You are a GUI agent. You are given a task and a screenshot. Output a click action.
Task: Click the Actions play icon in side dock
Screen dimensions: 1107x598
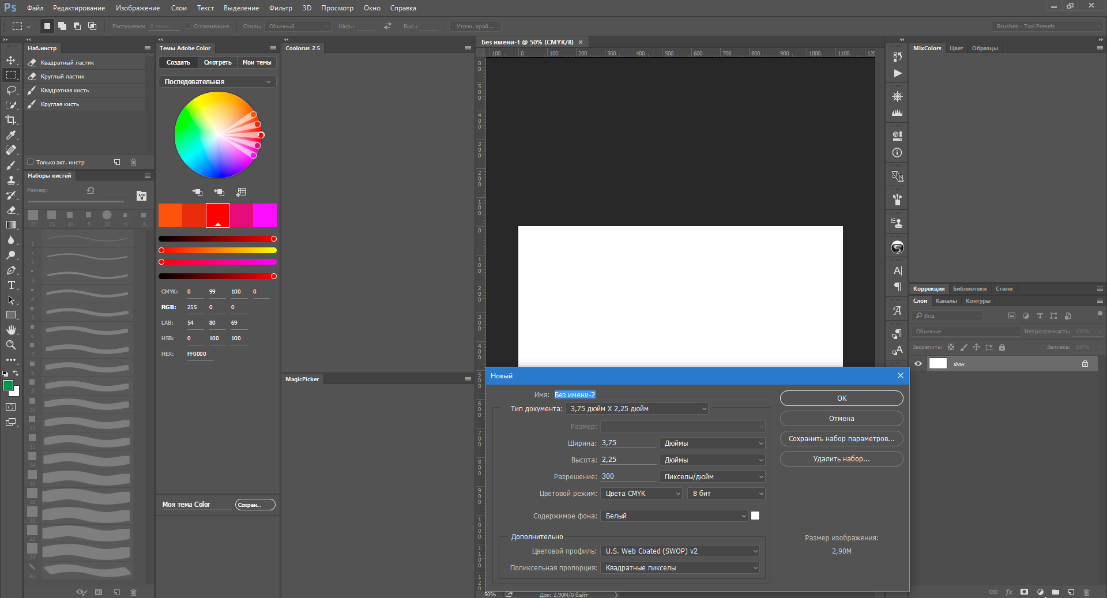pyautogui.click(x=897, y=73)
